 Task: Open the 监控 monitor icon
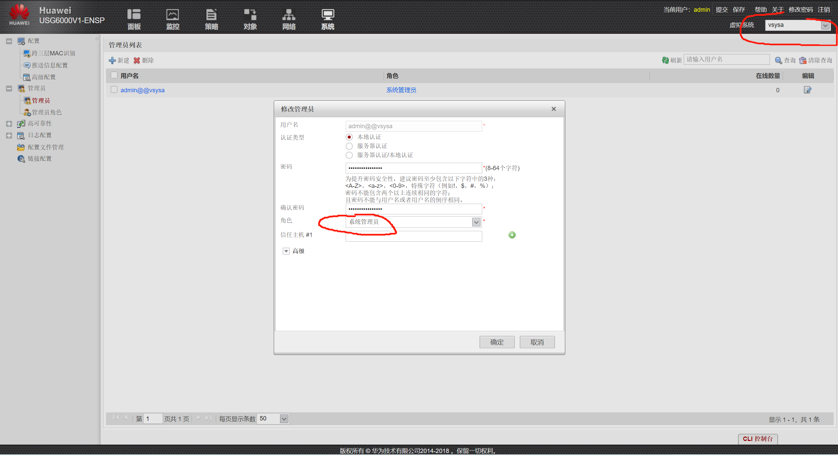(173, 15)
